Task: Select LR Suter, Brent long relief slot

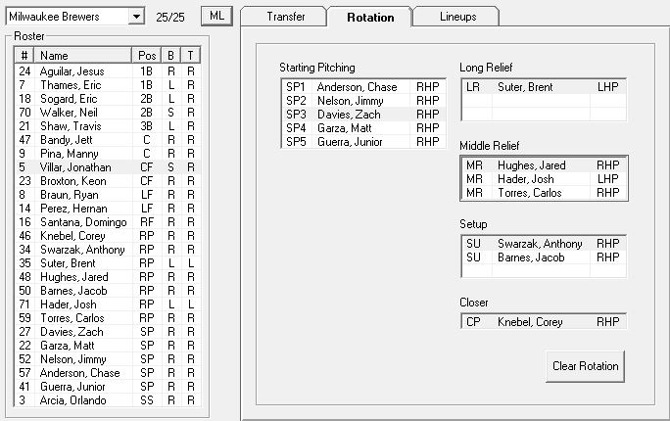Action: tap(544, 87)
